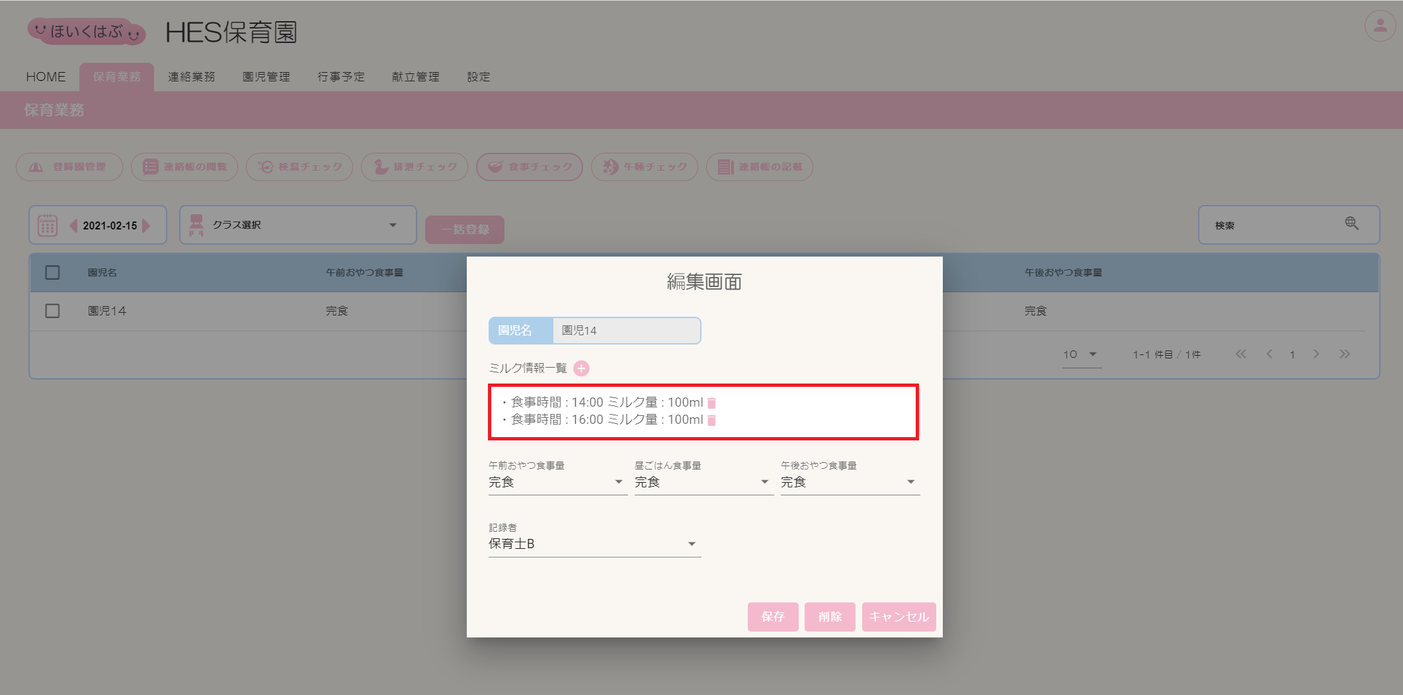The image size is (1403, 695).
Task: Open the calendar date picker icon
Action: pos(48,225)
